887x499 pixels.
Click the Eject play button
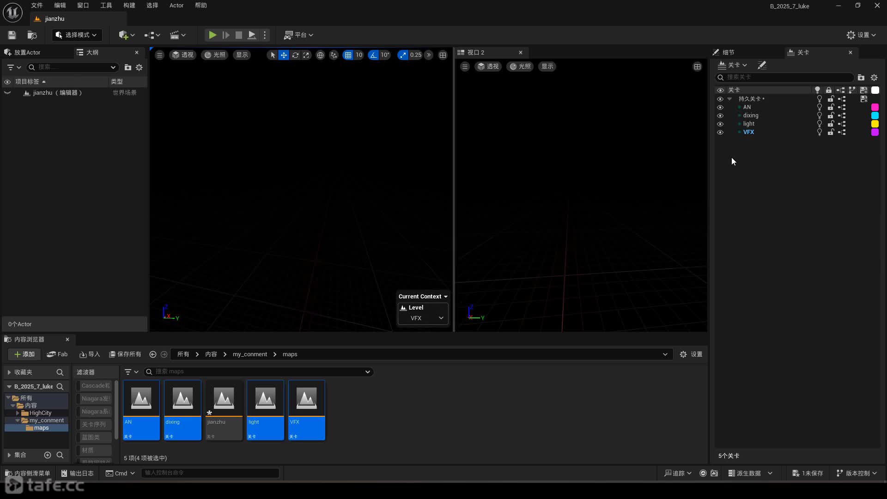coord(252,35)
